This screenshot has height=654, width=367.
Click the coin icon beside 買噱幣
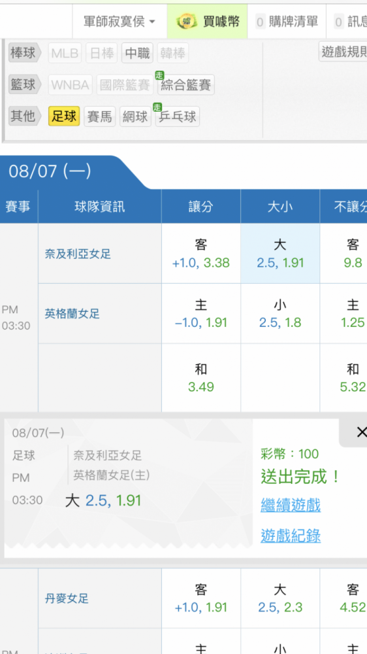pos(187,22)
